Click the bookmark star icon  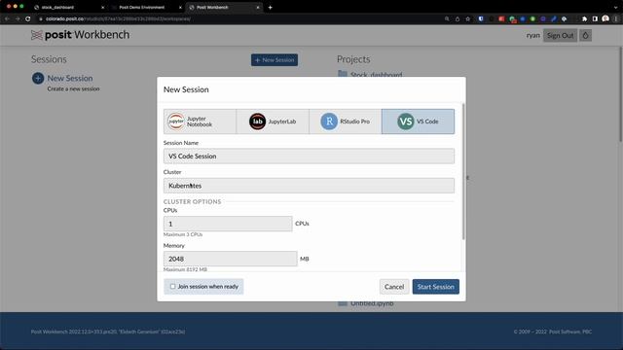click(x=468, y=18)
